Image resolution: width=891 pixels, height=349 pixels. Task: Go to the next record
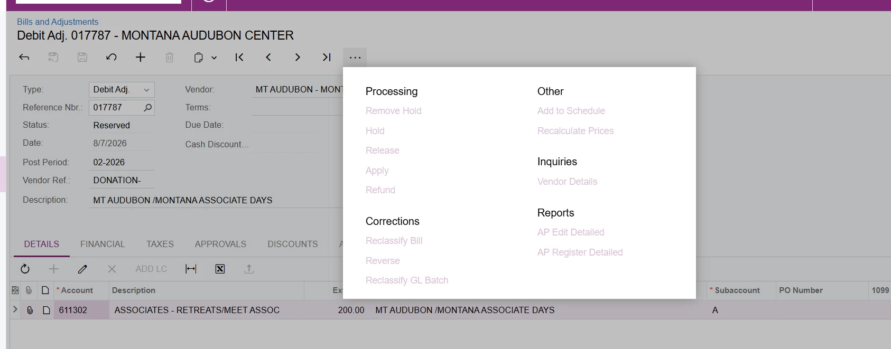(298, 57)
